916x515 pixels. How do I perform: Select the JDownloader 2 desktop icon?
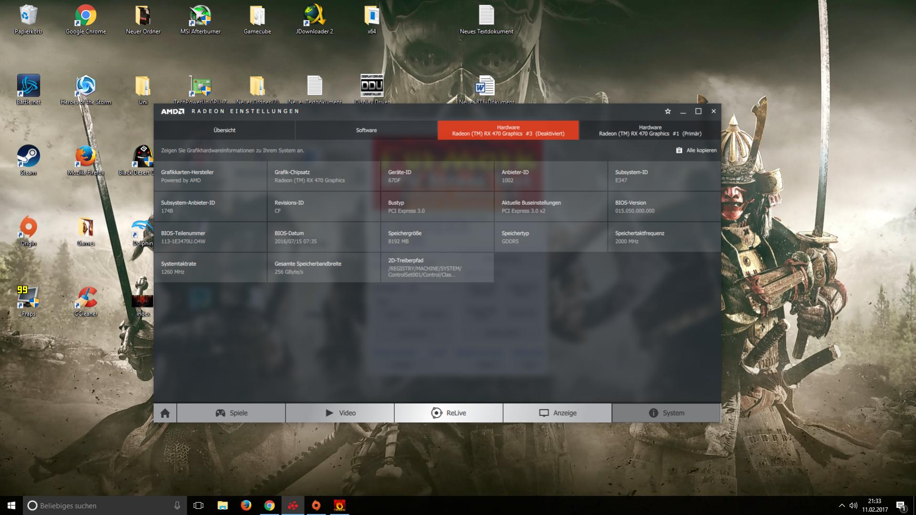point(315,20)
